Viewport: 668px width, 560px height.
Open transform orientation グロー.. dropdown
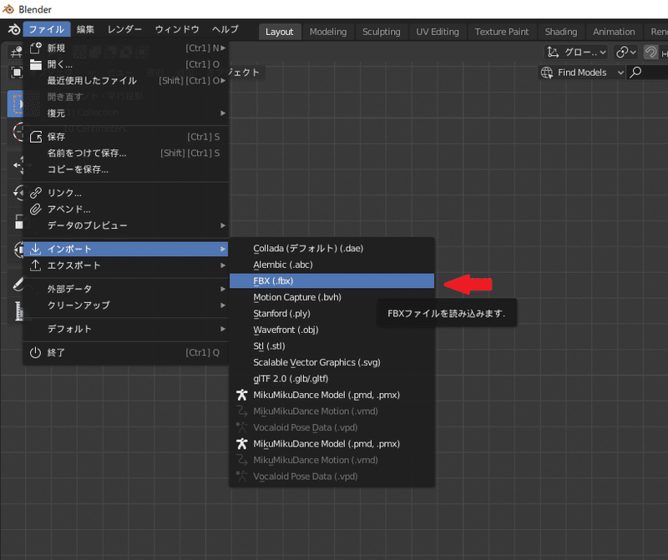(577, 53)
